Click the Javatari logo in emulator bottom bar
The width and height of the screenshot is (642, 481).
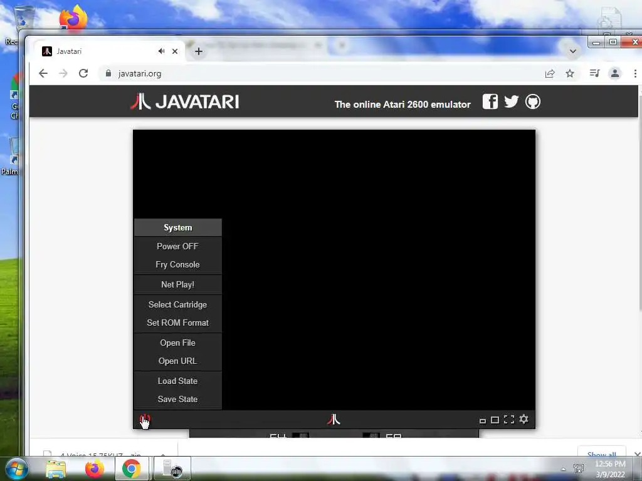334,419
